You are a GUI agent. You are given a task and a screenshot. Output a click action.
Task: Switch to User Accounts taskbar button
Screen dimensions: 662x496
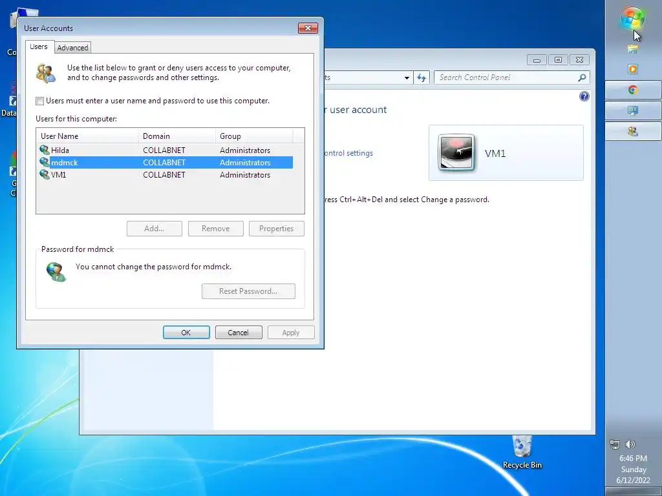[632, 131]
